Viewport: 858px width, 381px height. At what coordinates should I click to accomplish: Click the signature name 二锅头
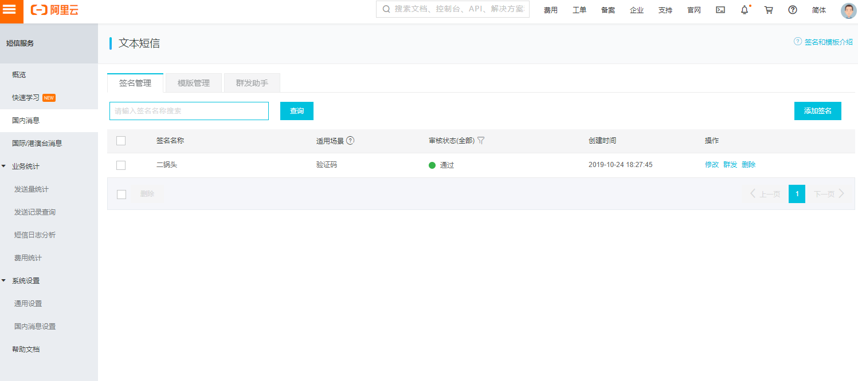[167, 165]
